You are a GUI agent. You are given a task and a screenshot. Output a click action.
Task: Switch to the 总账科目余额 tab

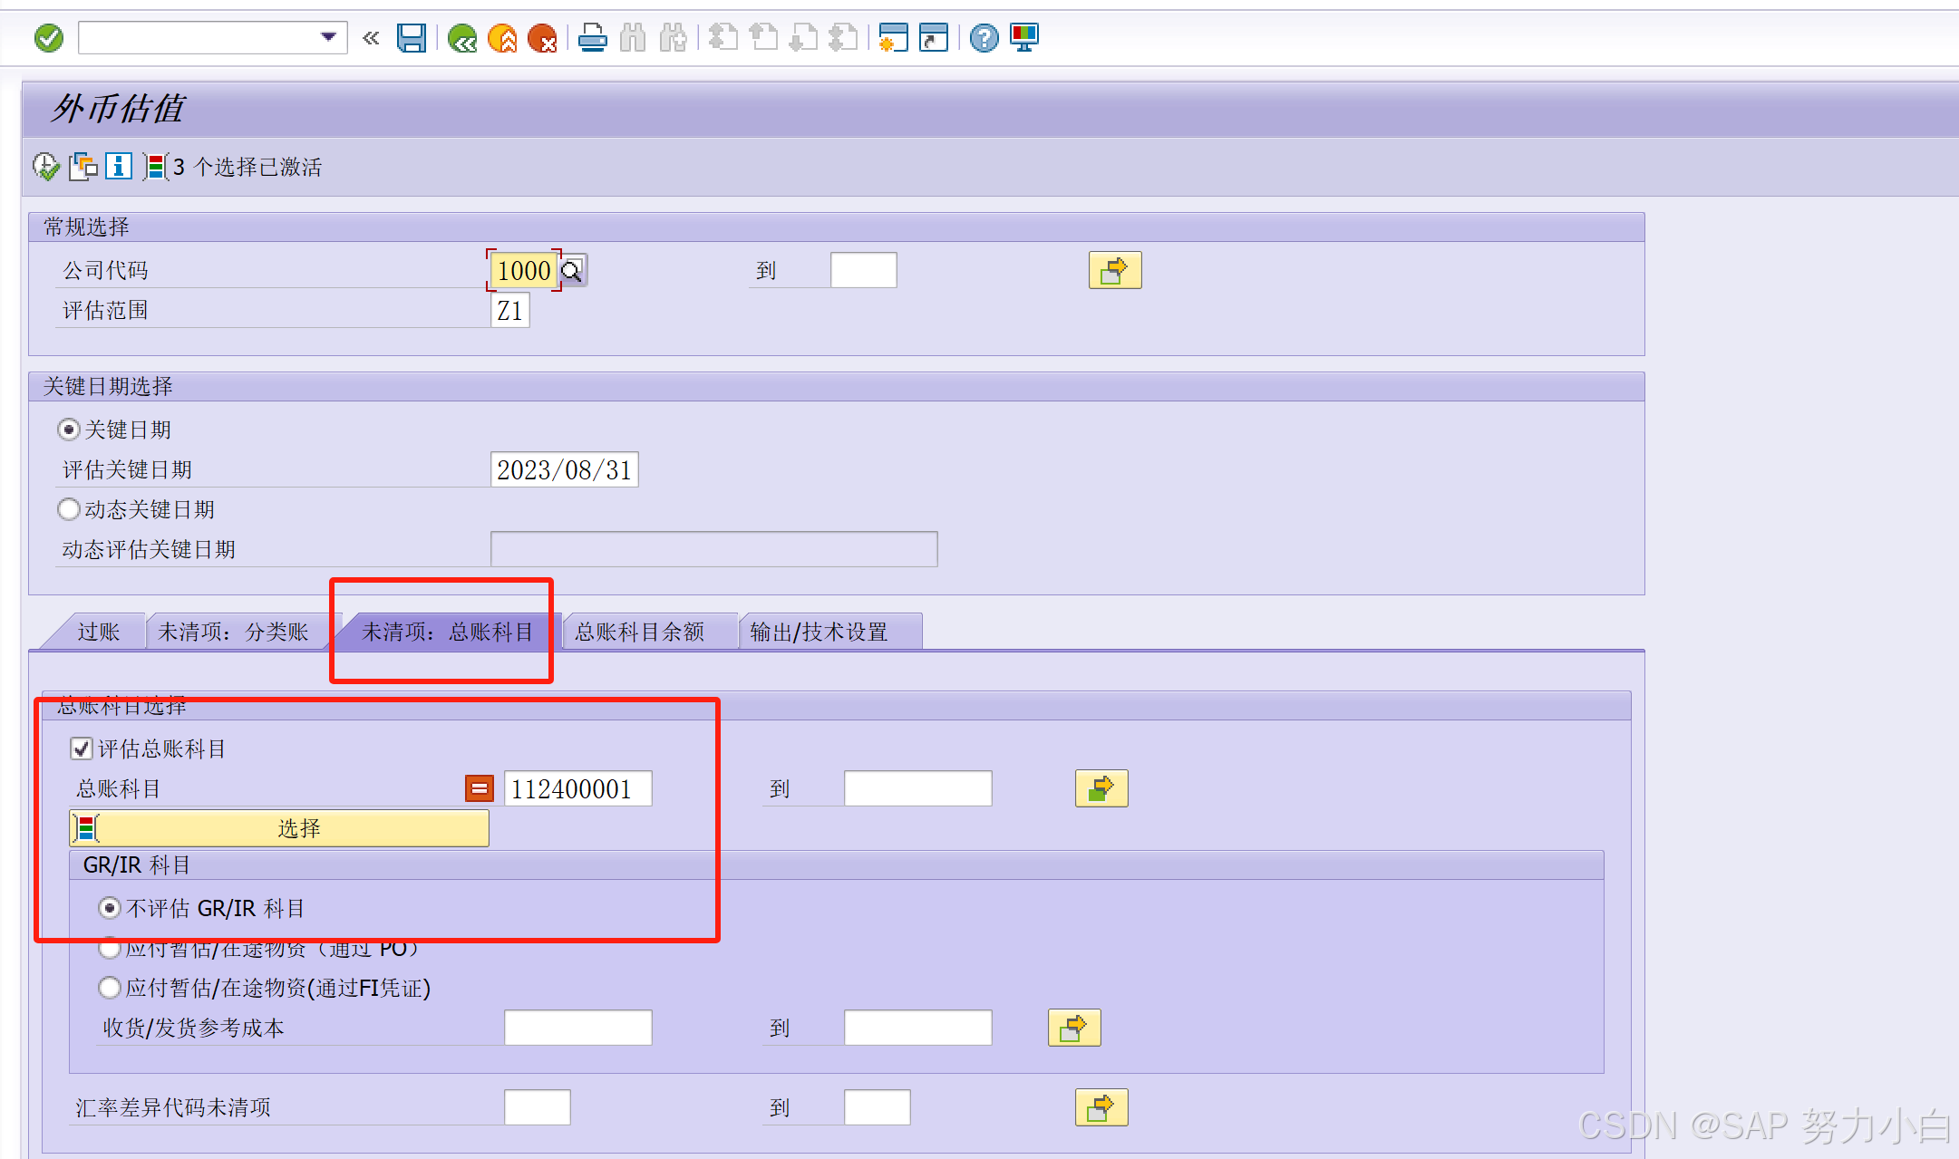coord(640,632)
